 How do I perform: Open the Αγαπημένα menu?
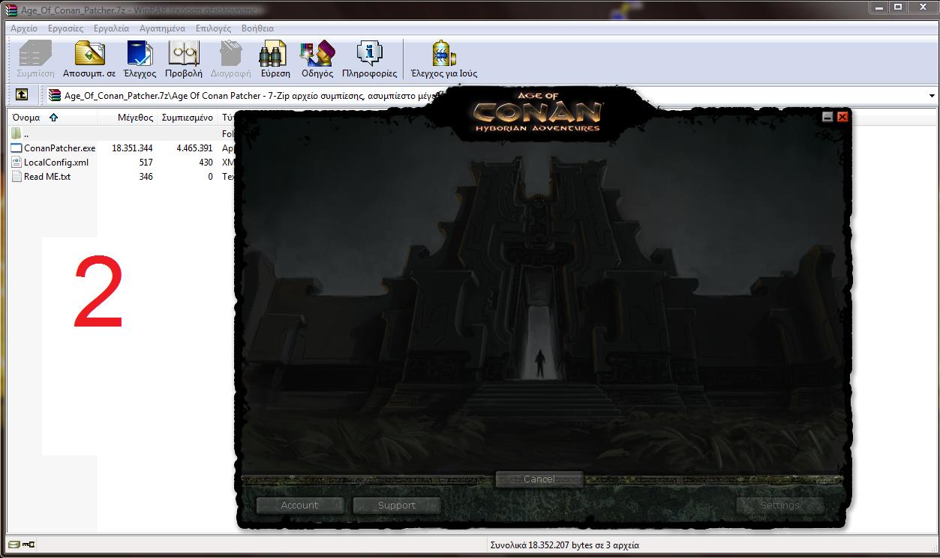coord(162,28)
